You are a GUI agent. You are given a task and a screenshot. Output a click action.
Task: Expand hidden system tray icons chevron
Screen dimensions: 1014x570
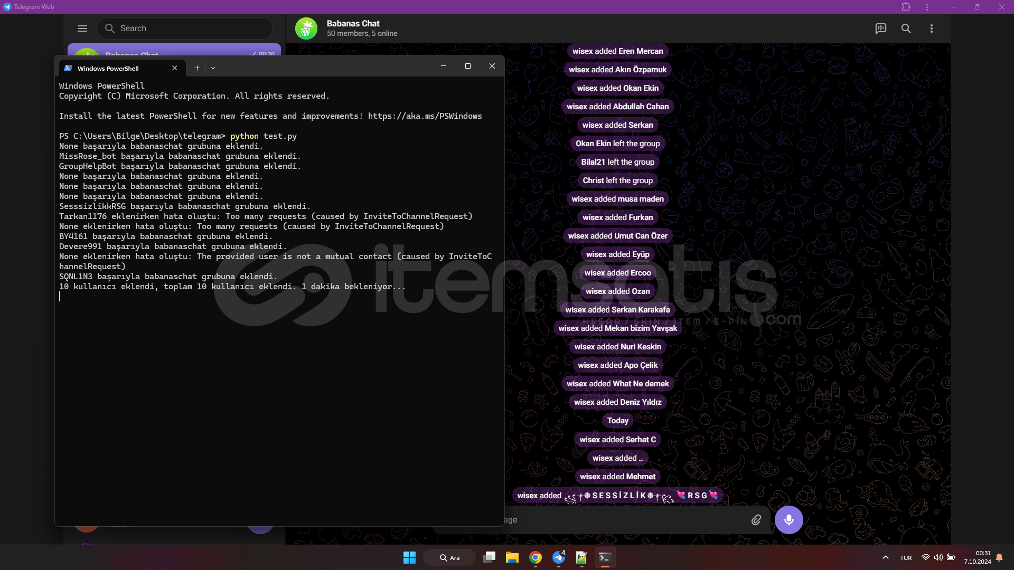click(x=886, y=557)
